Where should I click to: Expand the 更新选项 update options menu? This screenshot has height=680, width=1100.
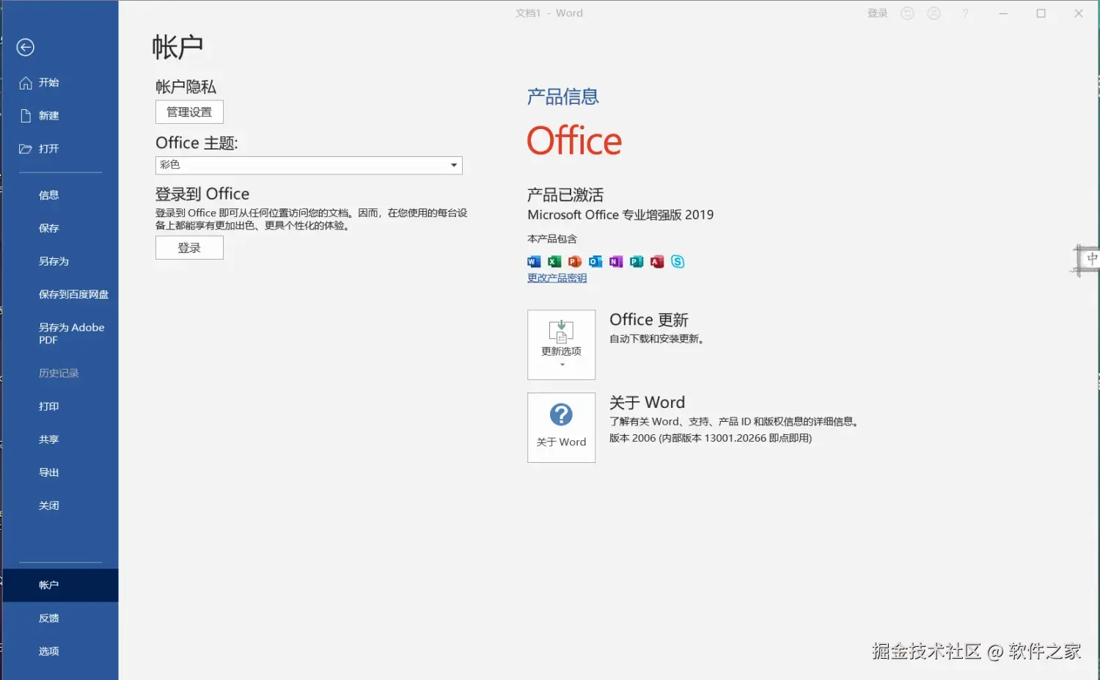pos(561,345)
